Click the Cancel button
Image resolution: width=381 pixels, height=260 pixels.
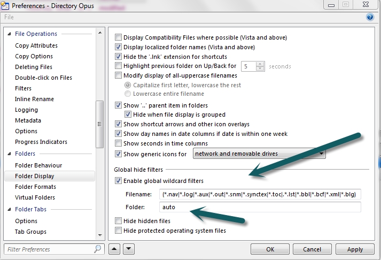312,249
